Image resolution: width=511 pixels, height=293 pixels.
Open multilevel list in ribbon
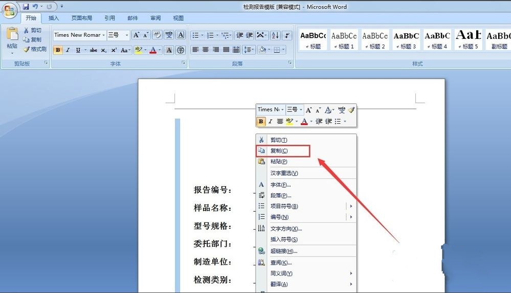(226, 35)
